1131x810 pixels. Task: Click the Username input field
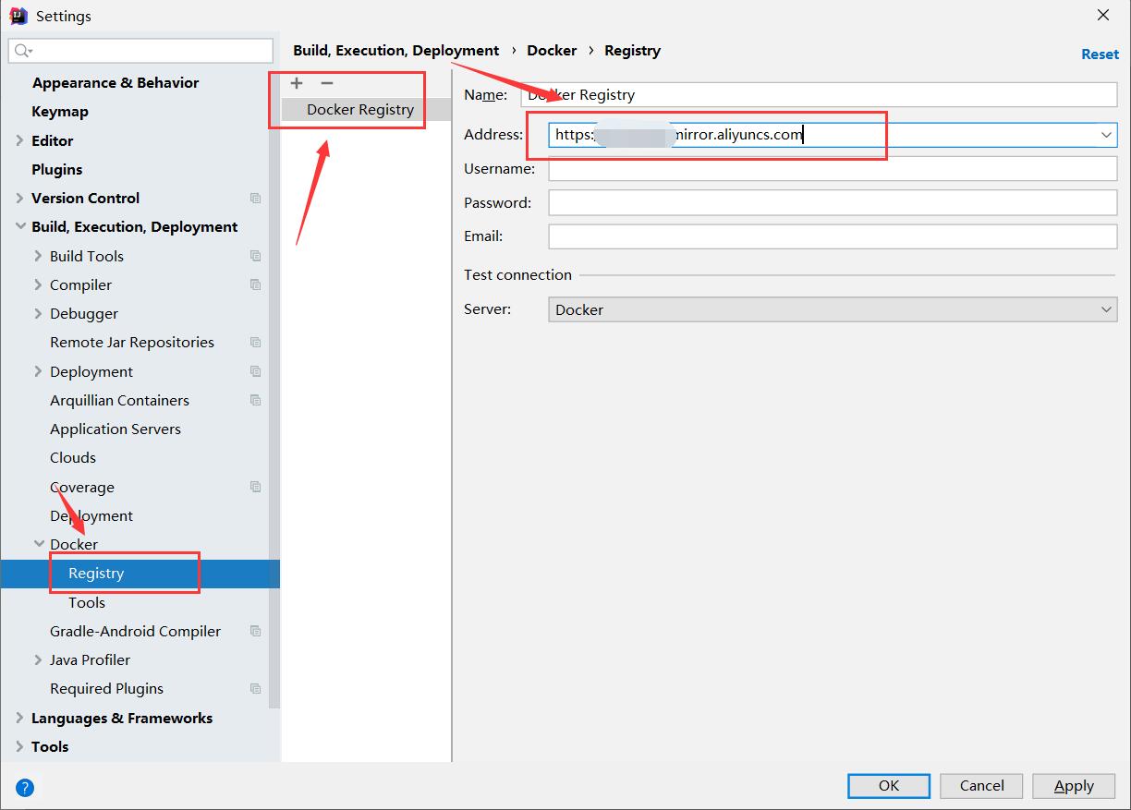coord(833,169)
